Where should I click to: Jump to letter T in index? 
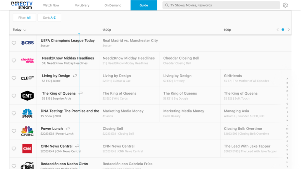point(287,158)
